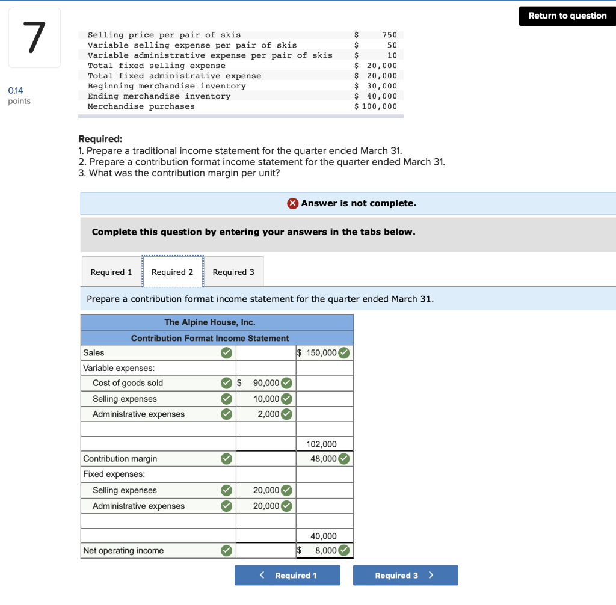Click the 'Answer is not complete.' message

(x=359, y=203)
